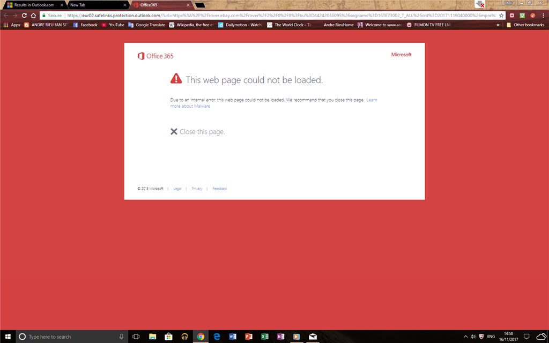The height and width of the screenshot is (343, 549).
Task: Click the Microsoft text link
Action: point(401,55)
